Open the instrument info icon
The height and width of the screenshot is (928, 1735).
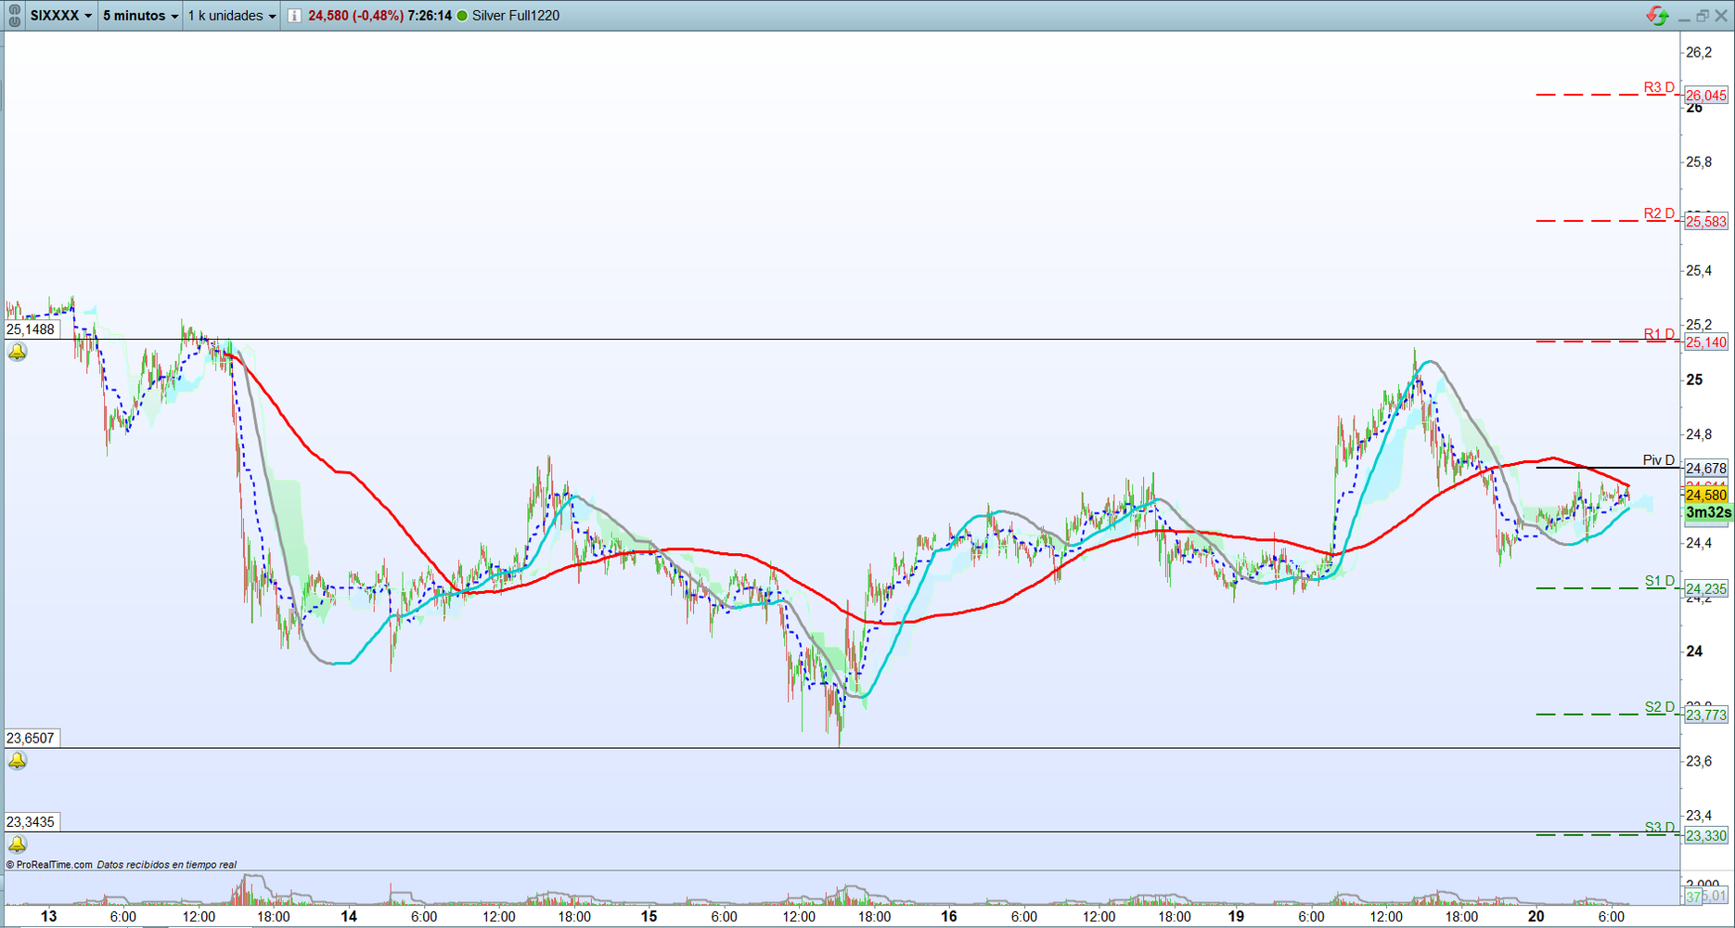(x=294, y=16)
